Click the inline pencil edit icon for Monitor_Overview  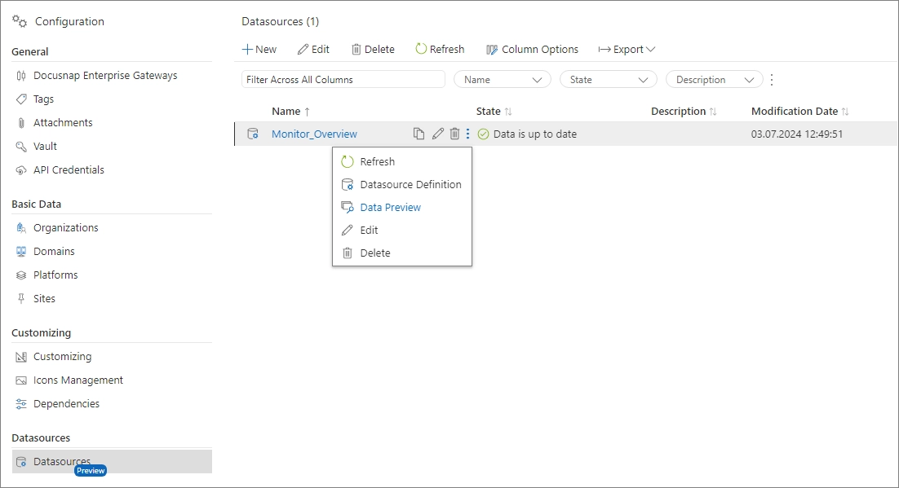pos(436,133)
